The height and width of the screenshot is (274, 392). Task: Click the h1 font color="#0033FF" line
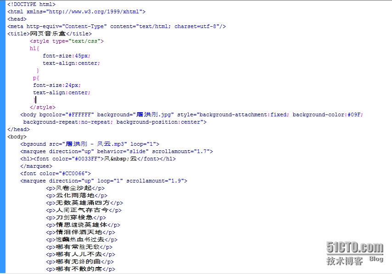click(x=98, y=159)
